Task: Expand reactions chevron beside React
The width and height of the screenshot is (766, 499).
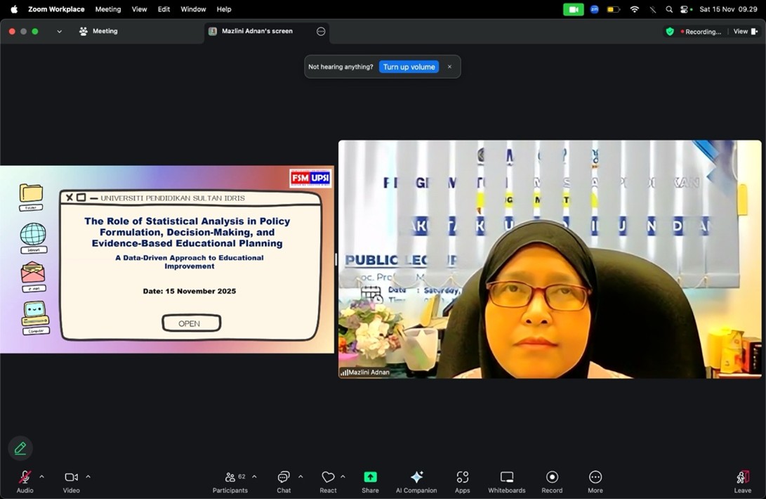Action: tap(343, 477)
